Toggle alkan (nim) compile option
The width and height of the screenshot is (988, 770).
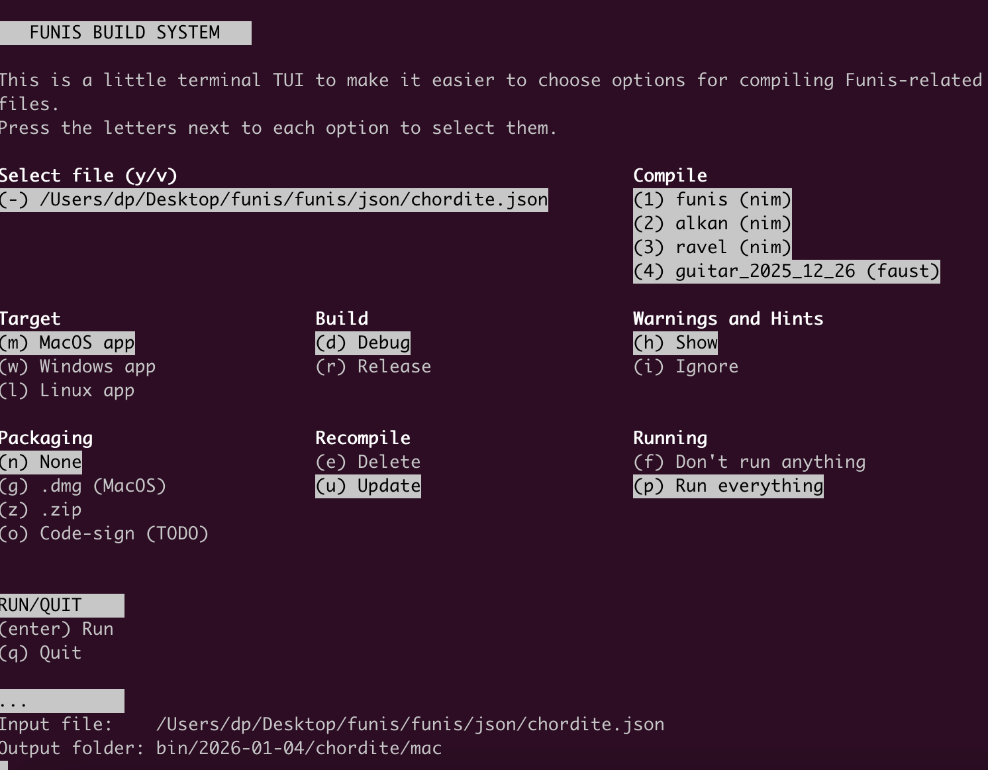[x=713, y=223]
